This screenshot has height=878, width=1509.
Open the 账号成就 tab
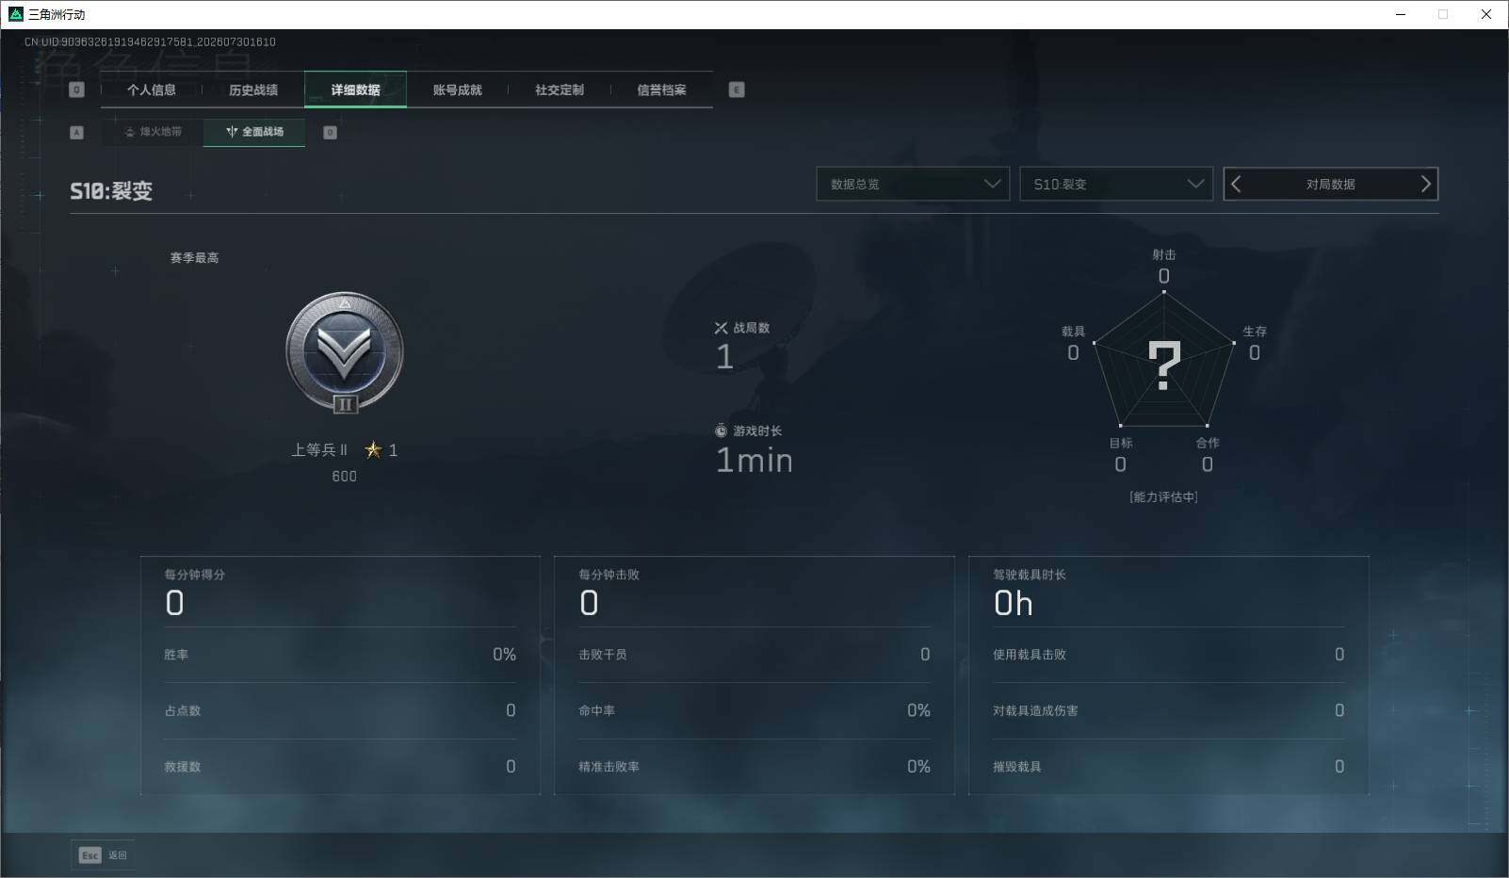(457, 89)
